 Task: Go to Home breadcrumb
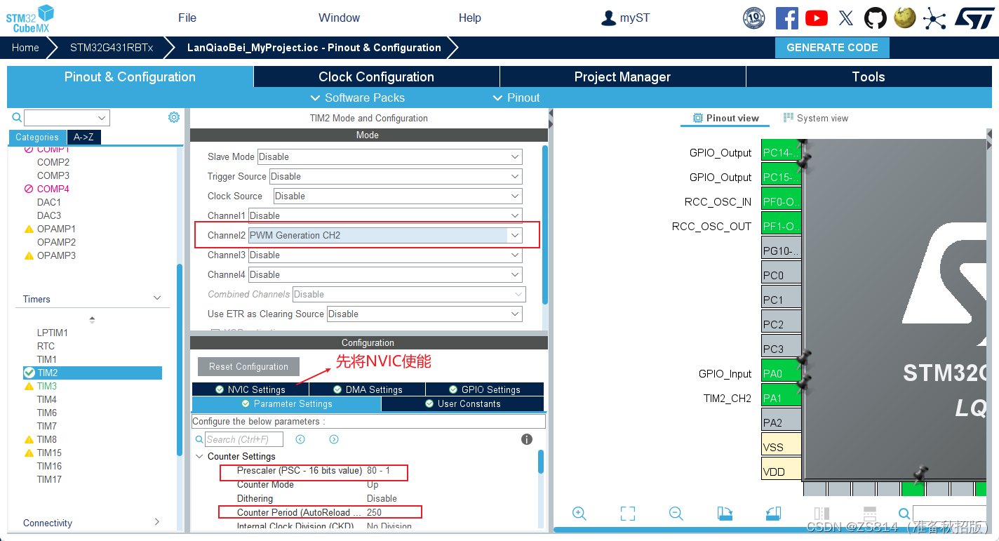coord(25,48)
